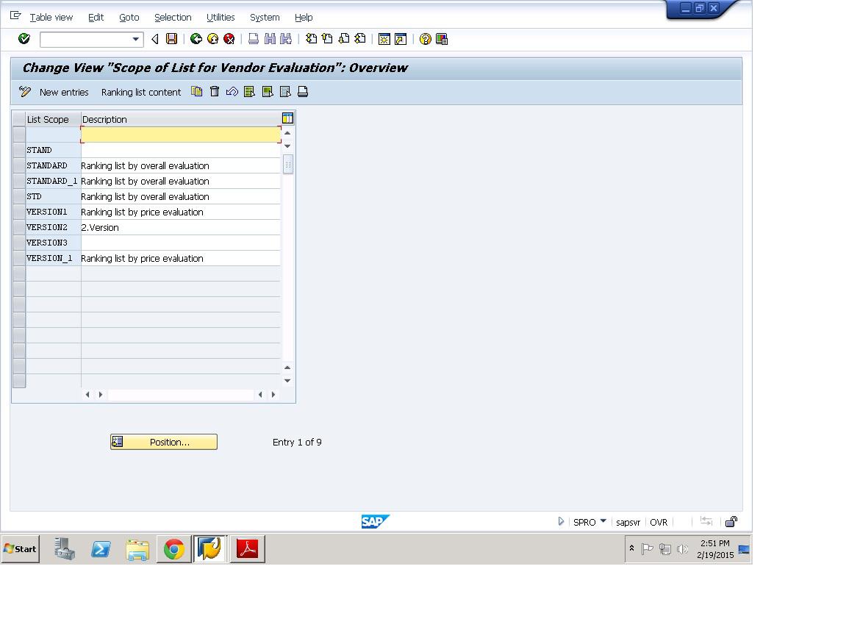Click the Windows Start button
The height and width of the screenshot is (644, 860).
coord(21,548)
